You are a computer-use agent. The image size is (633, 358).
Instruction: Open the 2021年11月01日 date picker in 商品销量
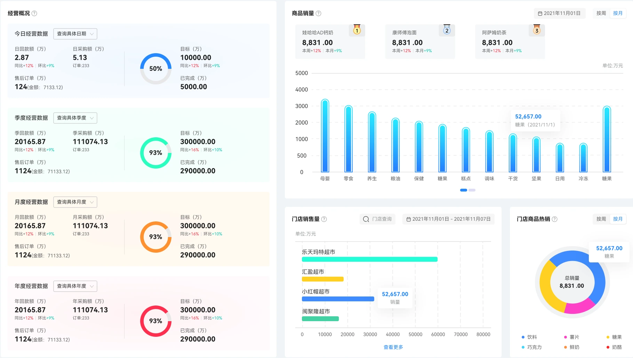pyautogui.click(x=560, y=13)
